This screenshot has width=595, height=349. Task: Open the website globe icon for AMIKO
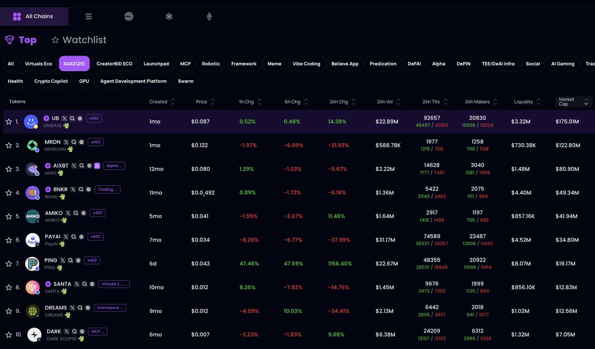(83, 213)
